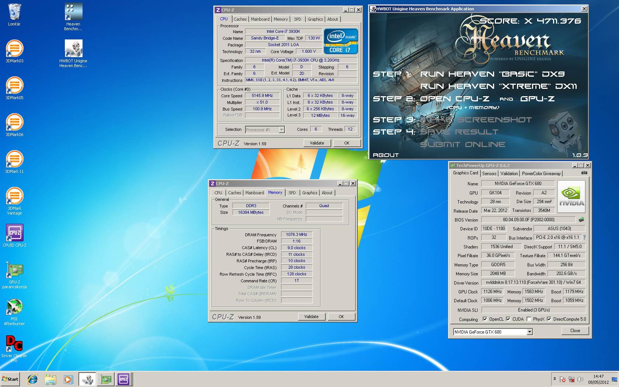Show hidden system tray icons arrow
The image size is (619, 387).
pos(555,379)
